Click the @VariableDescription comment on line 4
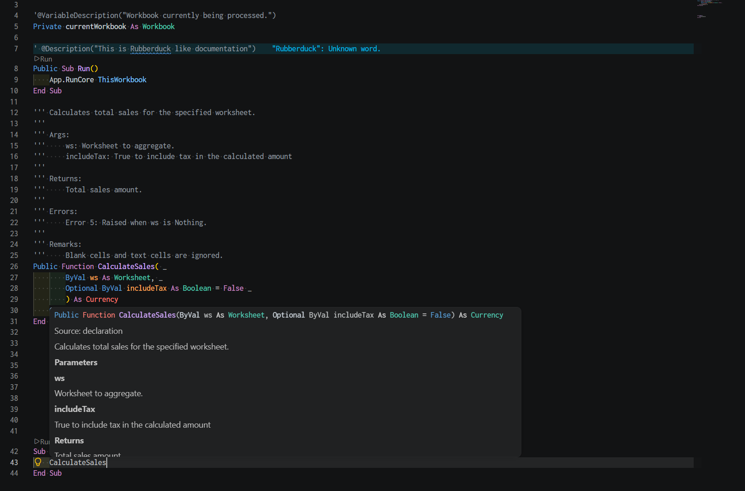 154,16
